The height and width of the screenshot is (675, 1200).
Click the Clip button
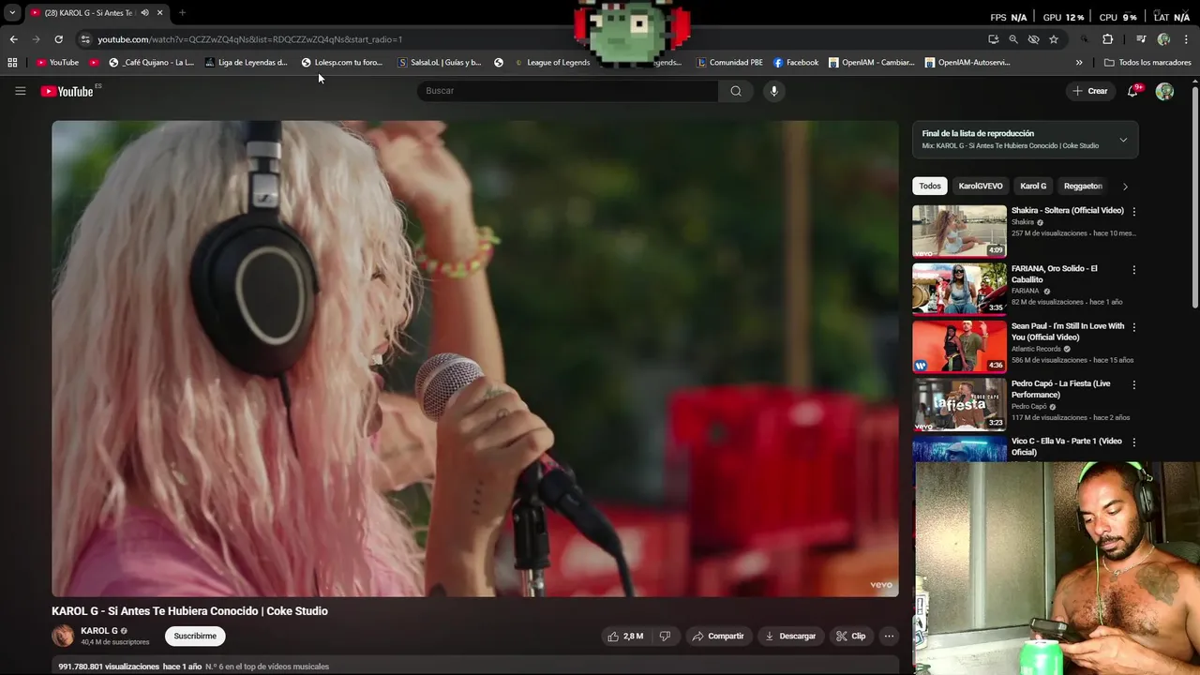851,636
